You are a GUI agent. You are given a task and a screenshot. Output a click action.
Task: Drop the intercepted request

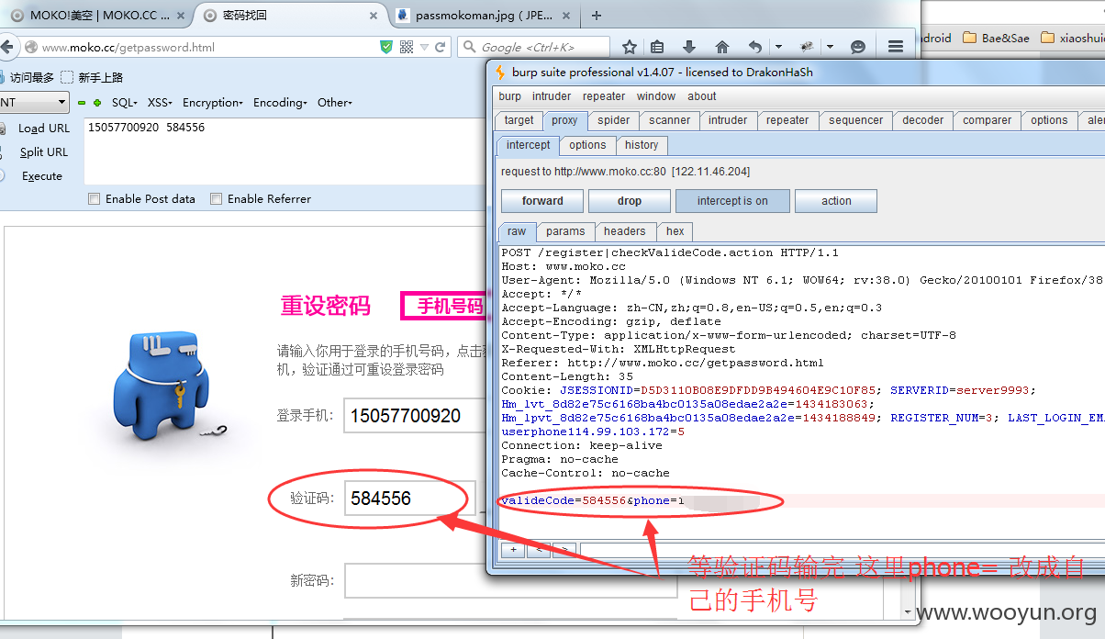630,201
